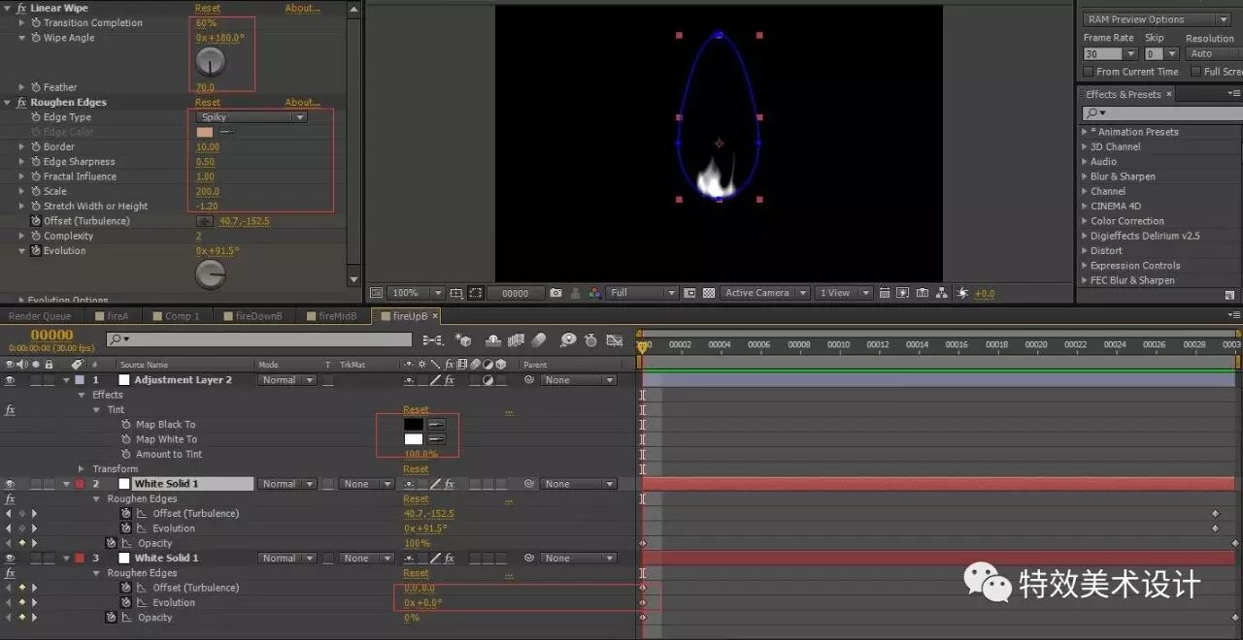Click the Map White To color swatch

point(413,438)
